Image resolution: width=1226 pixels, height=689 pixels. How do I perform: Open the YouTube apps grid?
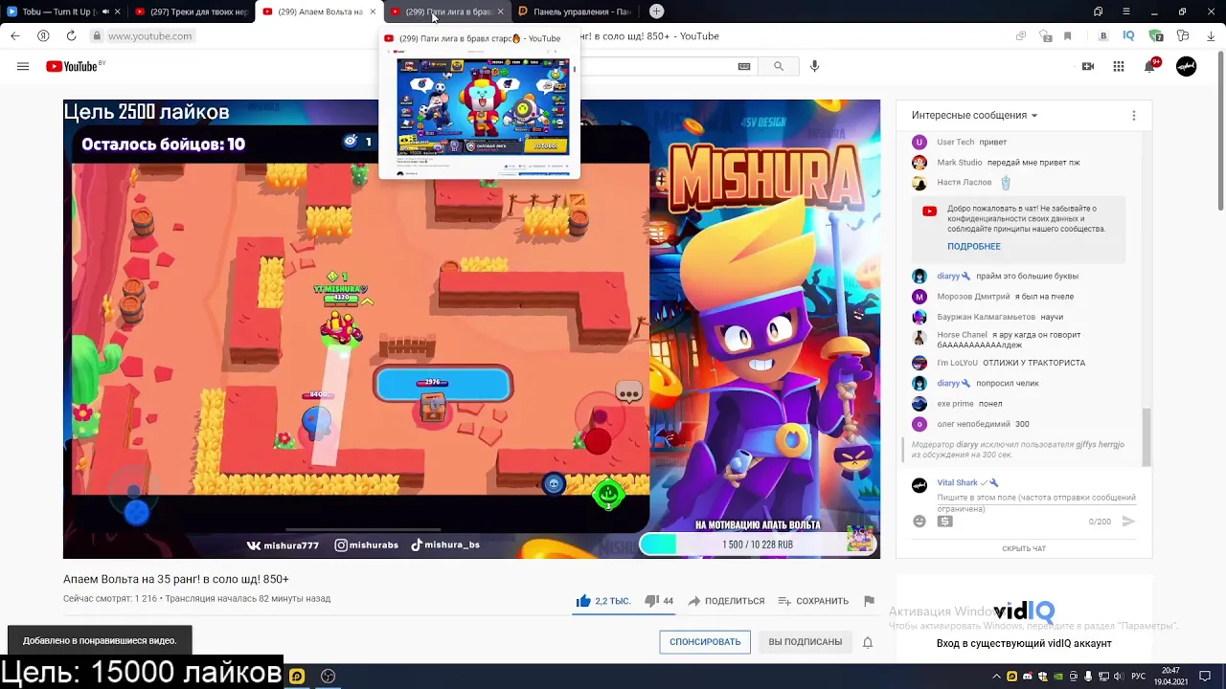(1119, 66)
